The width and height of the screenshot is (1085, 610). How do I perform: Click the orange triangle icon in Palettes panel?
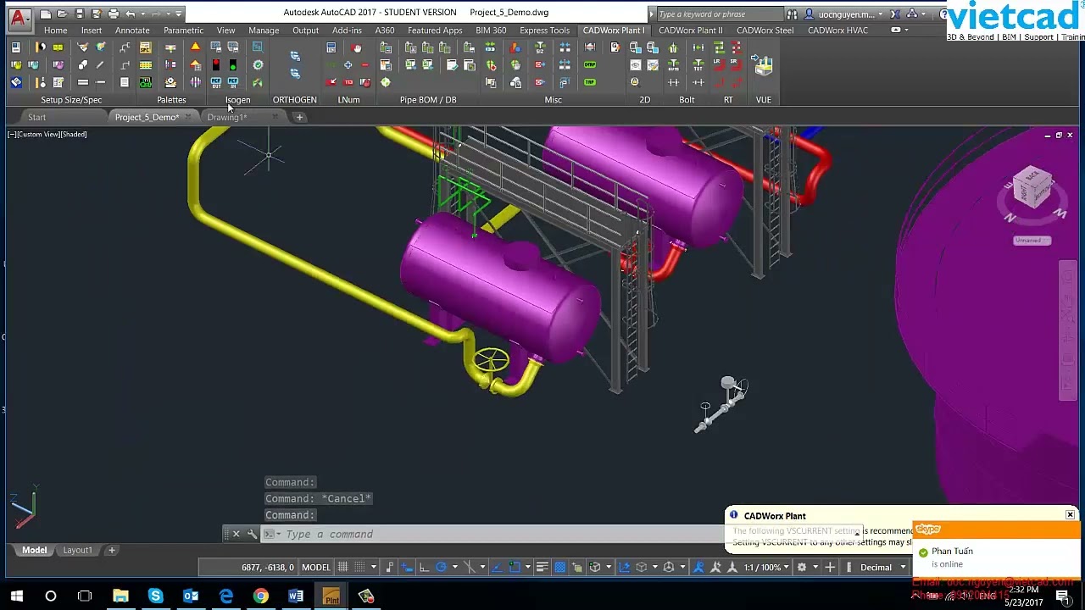pos(195,47)
